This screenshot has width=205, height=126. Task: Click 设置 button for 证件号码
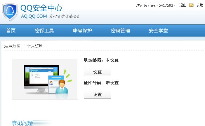[98, 94]
